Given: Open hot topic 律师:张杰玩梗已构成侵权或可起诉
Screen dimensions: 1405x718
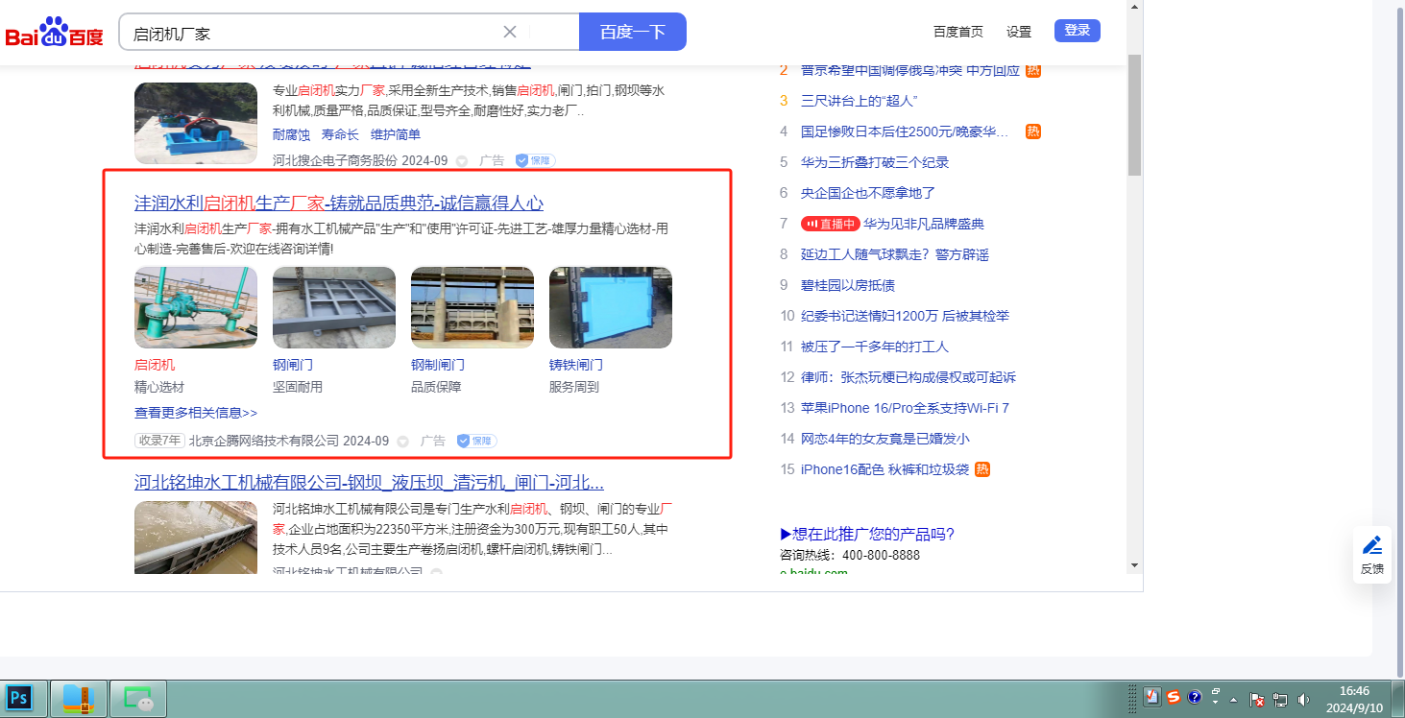Looking at the screenshot, I should (908, 377).
